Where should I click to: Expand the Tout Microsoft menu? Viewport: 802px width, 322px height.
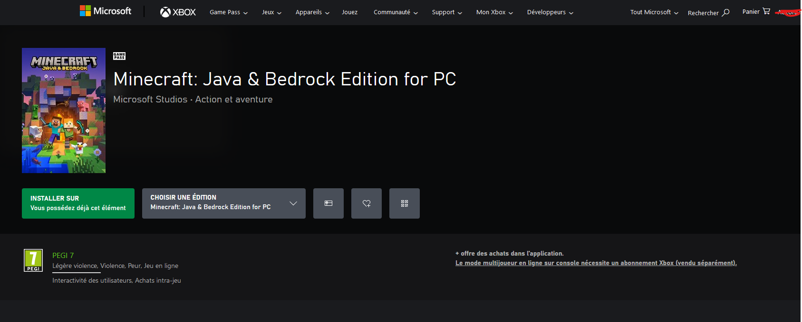click(x=654, y=12)
